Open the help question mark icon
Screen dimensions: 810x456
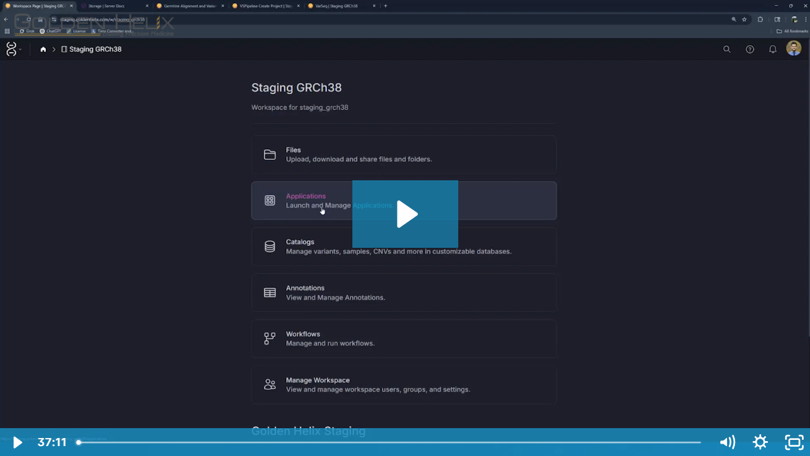click(750, 50)
